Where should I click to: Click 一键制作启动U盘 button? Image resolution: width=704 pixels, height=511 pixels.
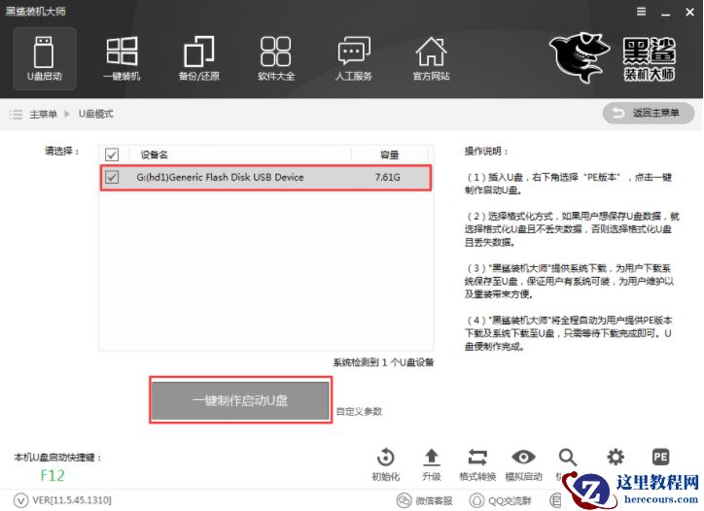click(x=240, y=400)
